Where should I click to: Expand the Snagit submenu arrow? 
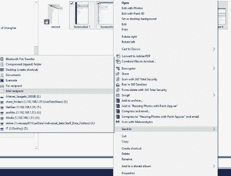[x=214, y=95]
